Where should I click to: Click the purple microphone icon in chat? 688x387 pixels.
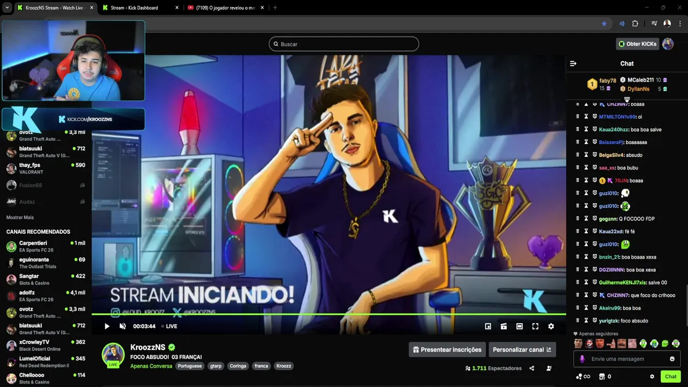(582, 359)
